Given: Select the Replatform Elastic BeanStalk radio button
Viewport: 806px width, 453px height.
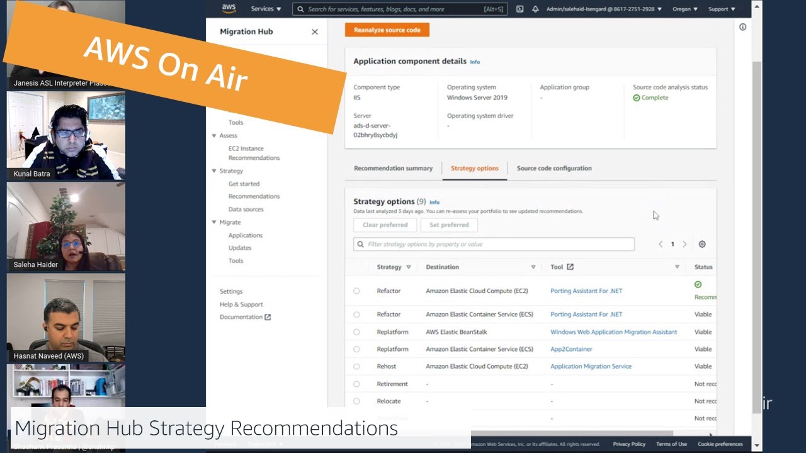Looking at the screenshot, I should pyautogui.click(x=356, y=332).
